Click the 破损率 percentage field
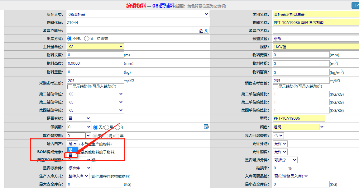This screenshot has height=188, width=359. [x=280, y=168]
